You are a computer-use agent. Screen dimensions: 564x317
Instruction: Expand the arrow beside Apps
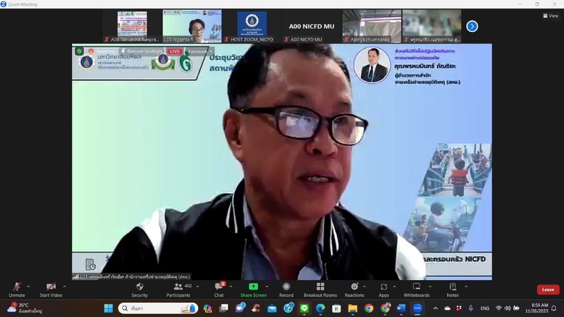pyautogui.click(x=394, y=286)
